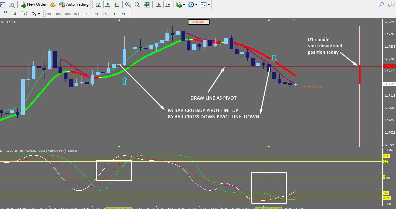The image size is (396, 209).
Task: Click the -0.7 indicator level label
Action: pos(386,193)
